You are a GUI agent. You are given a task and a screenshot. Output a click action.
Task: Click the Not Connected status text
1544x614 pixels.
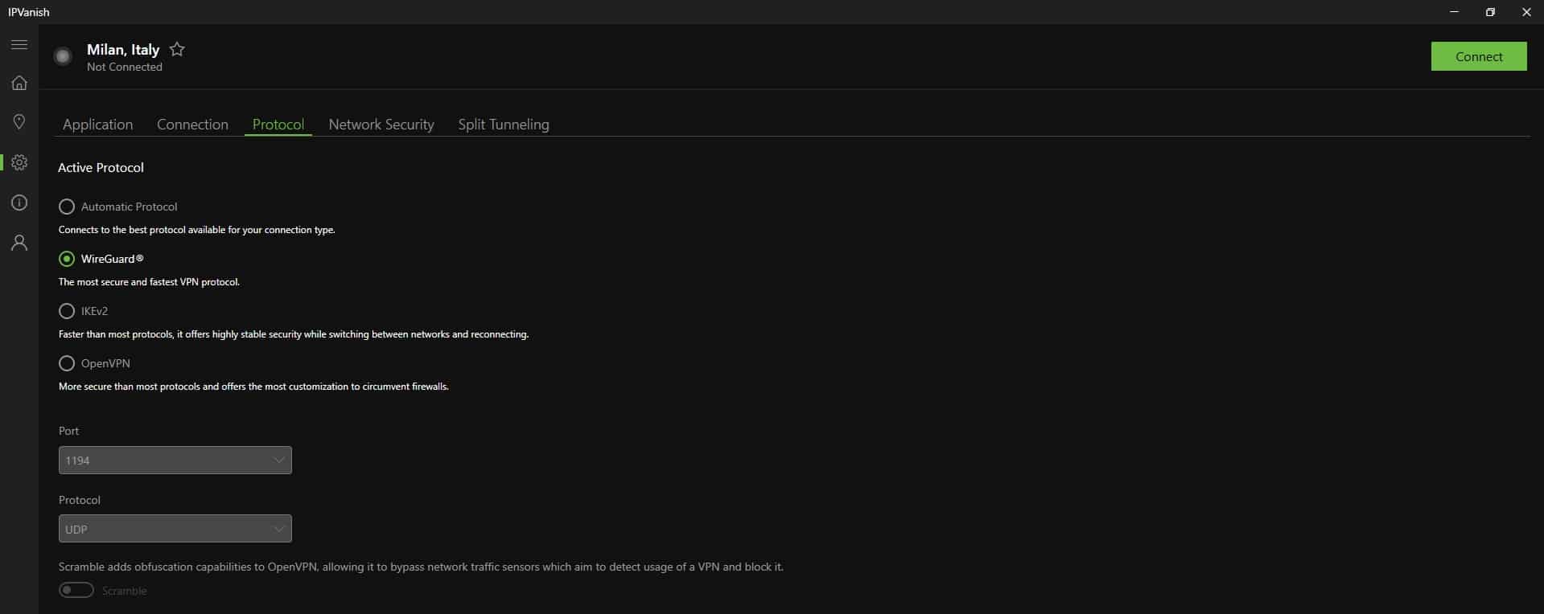[x=125, y=67]
